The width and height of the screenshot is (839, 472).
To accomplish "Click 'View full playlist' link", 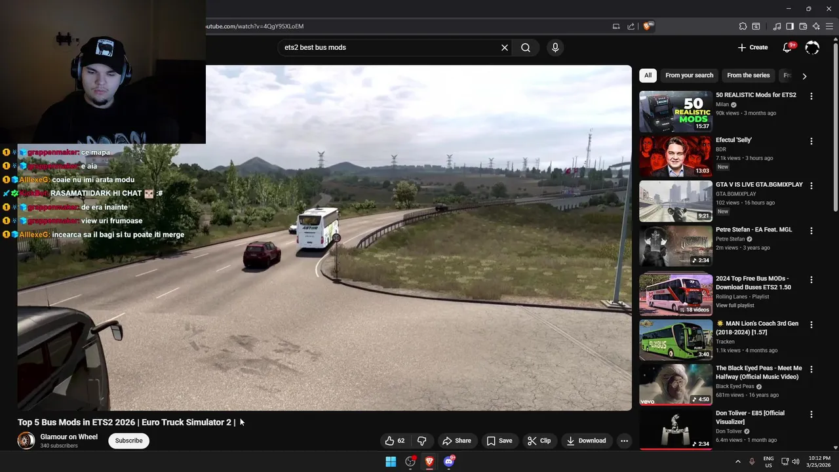I will click(x=735, y=305).
